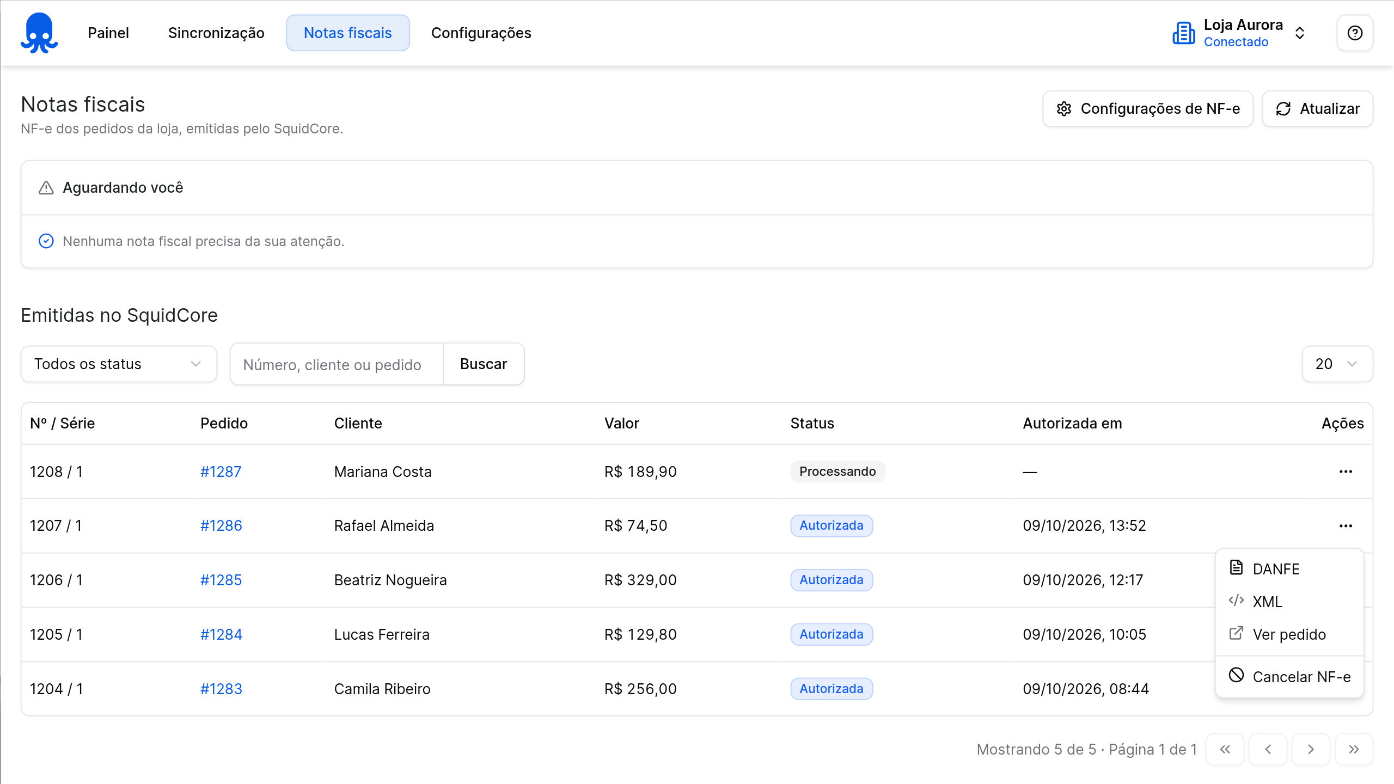This screenshot has width=1394, height=784.
Task: Click the warning triangle beside Aguardando você
Action: (x=46, y=188)
